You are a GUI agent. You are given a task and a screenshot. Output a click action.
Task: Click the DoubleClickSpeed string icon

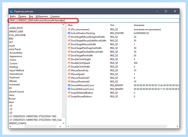tap(69, 63)
